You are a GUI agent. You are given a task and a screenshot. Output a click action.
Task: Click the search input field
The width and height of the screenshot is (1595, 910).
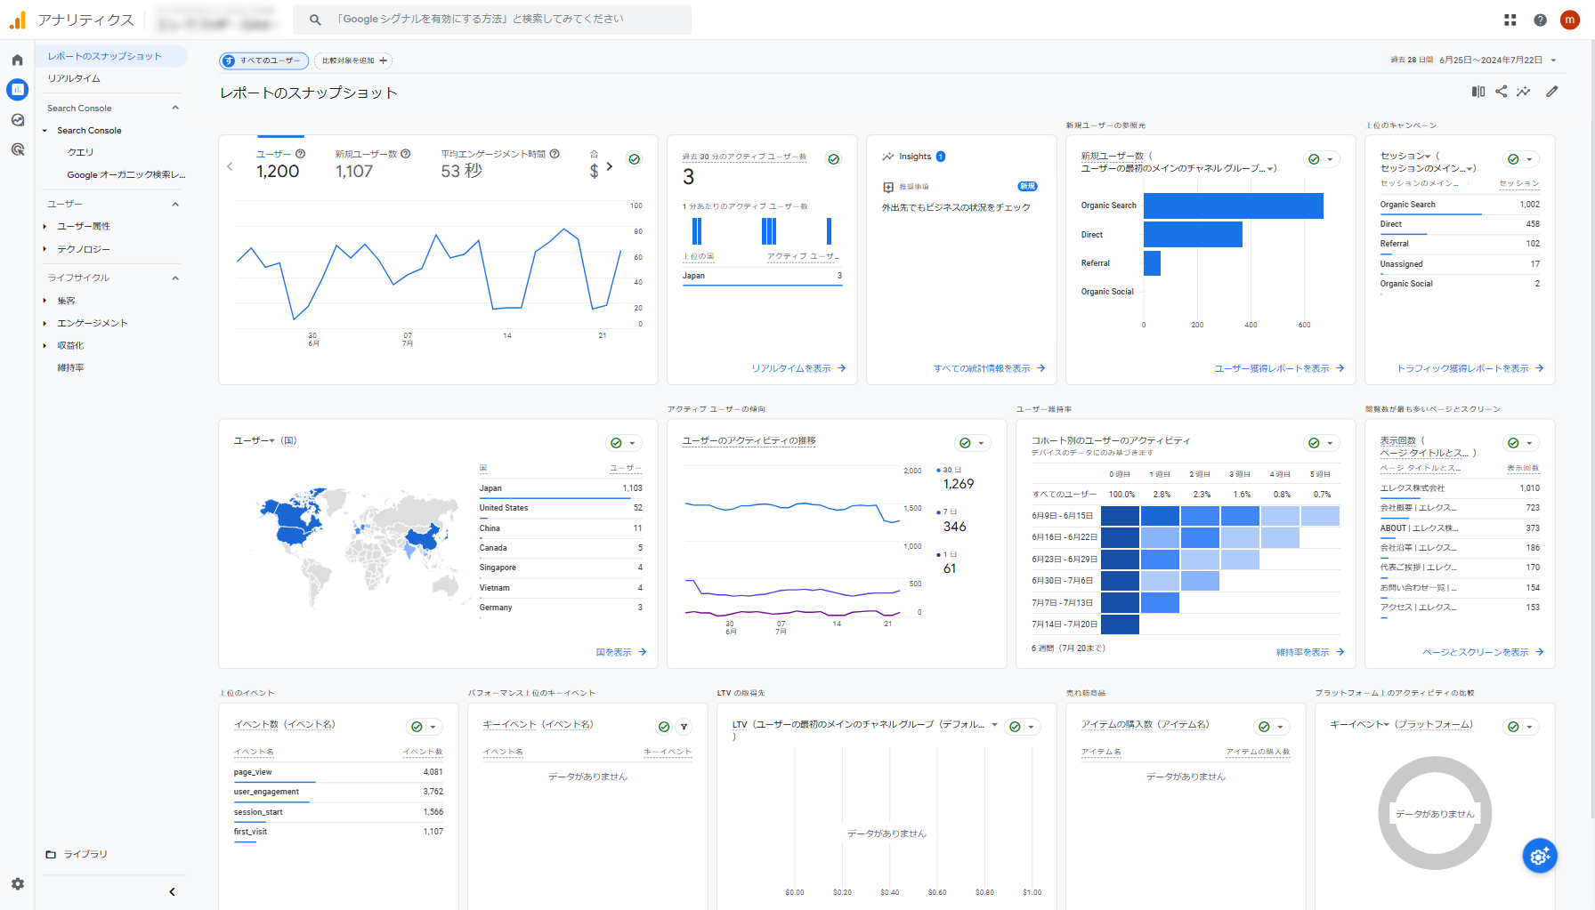498,19
